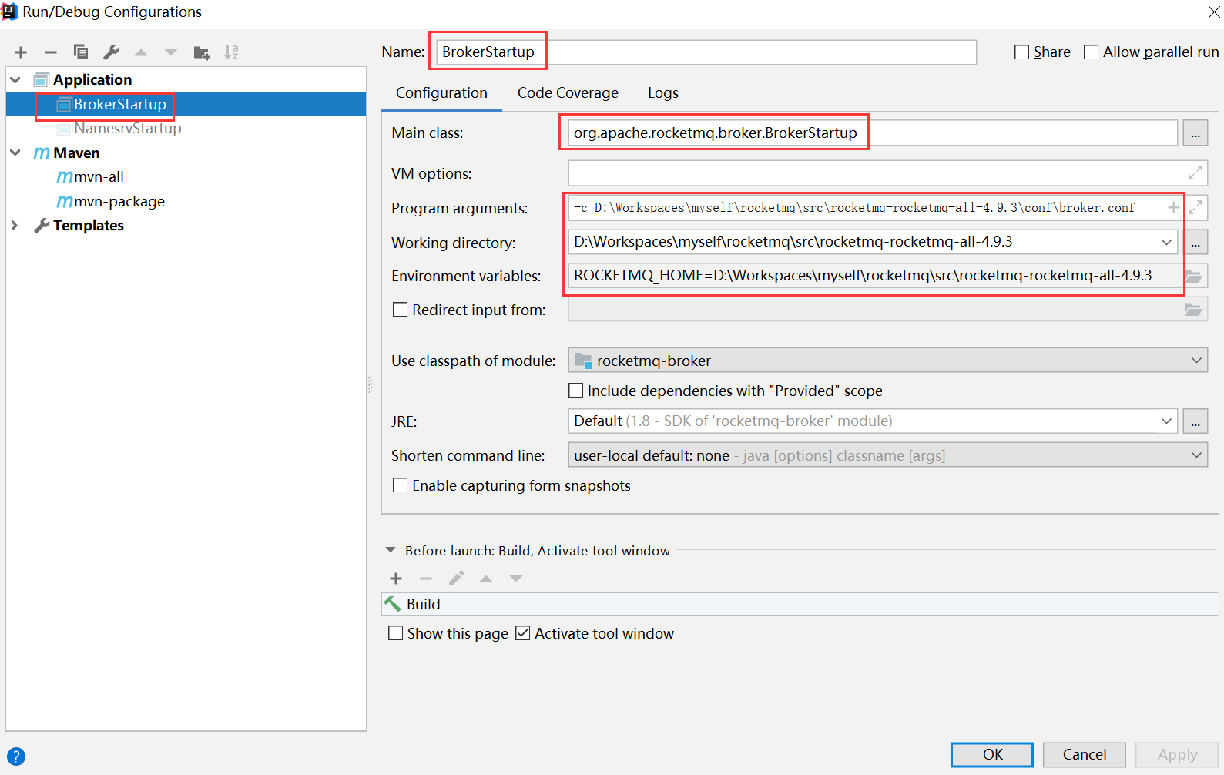Toggle the Allow parallel run checkbox

tap(1091, 52)
